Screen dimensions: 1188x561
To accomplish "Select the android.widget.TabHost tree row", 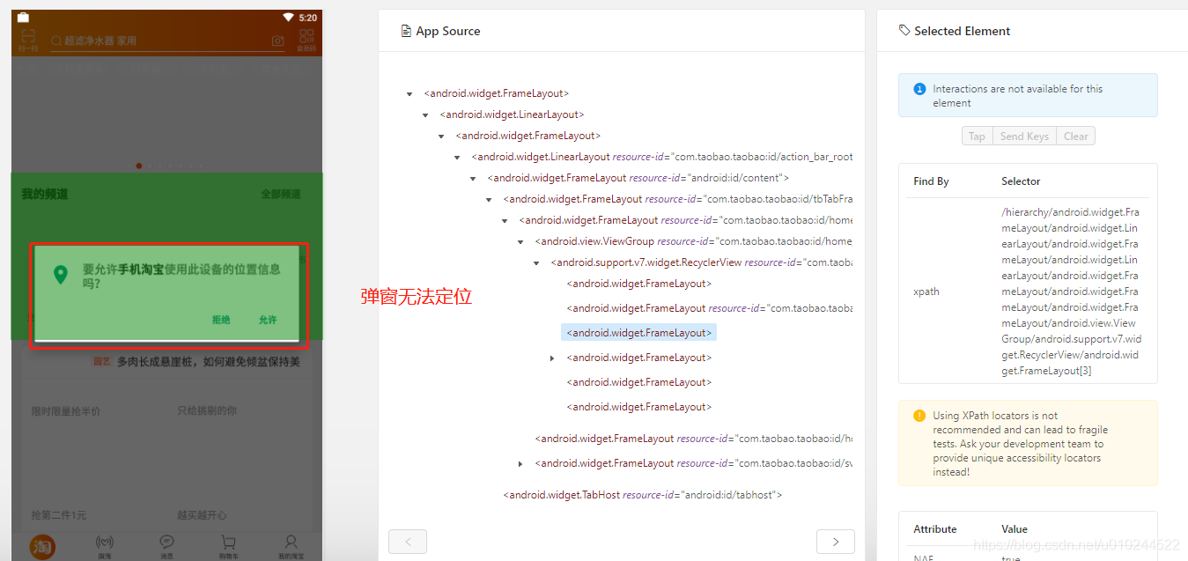I will point(643,495).
